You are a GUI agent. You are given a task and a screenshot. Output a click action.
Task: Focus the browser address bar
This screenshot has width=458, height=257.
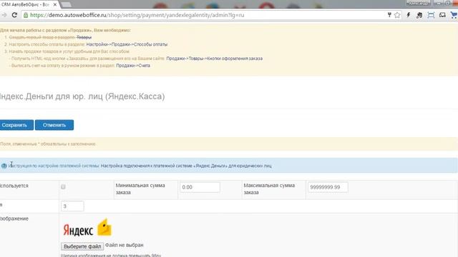tap(205, 15)
